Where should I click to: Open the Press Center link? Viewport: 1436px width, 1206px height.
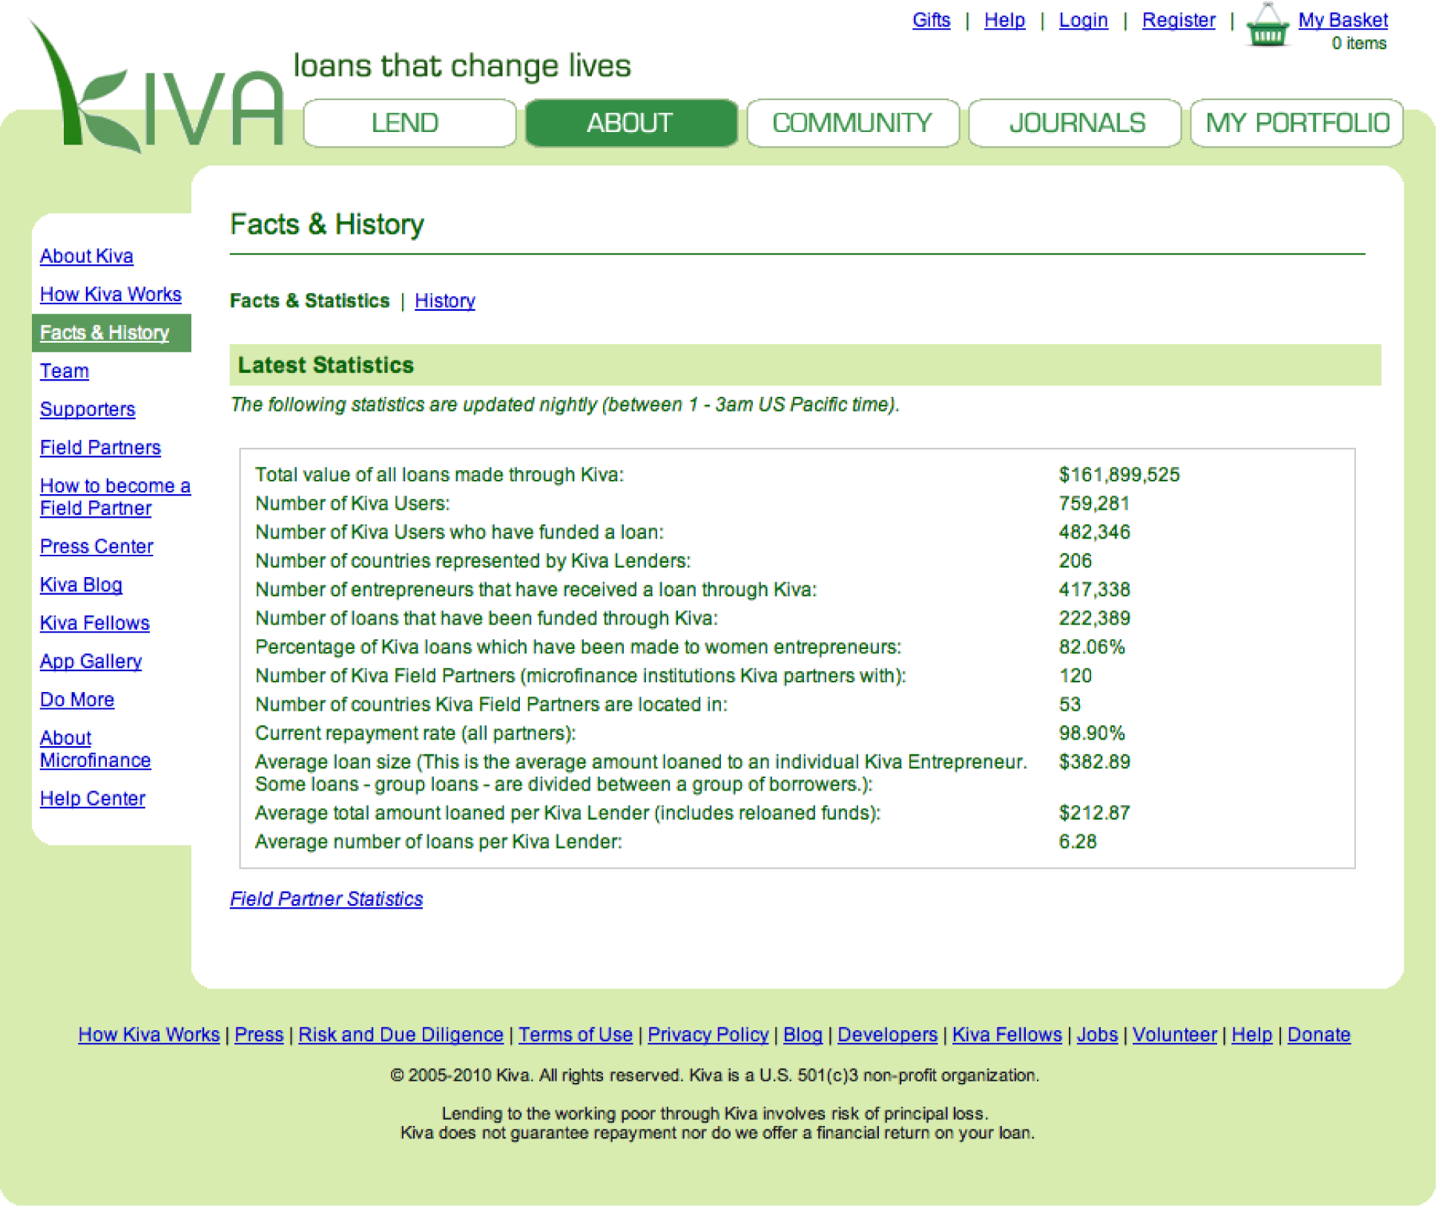pos(96,547)
